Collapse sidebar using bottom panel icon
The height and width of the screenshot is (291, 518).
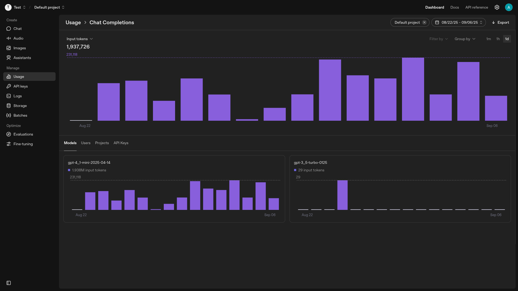click(x=9, y=283)
